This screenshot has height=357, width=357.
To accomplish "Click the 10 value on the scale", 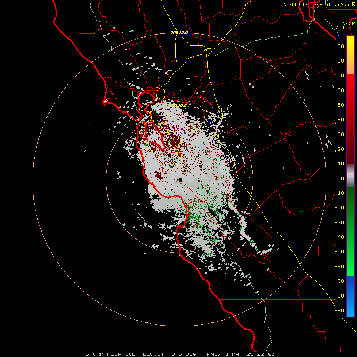I will (341, 164).
